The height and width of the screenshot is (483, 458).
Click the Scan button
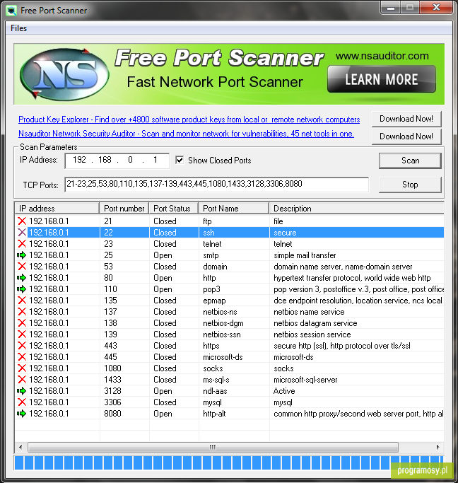(410, 161)
